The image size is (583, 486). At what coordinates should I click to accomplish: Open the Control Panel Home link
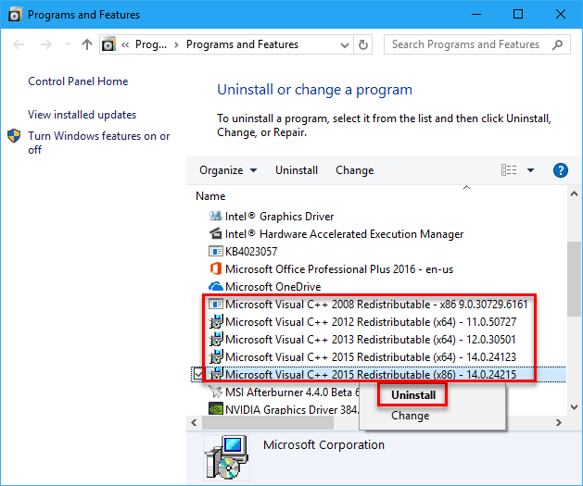78,81
